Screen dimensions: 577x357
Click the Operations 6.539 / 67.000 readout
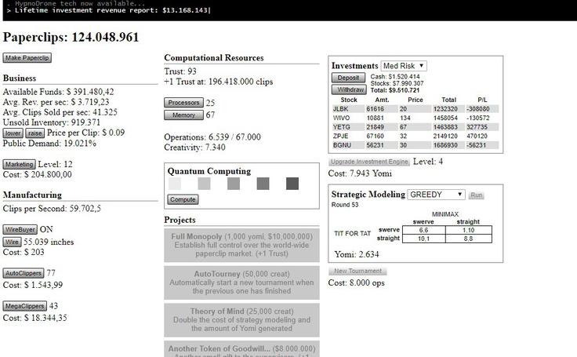(212, 137)
